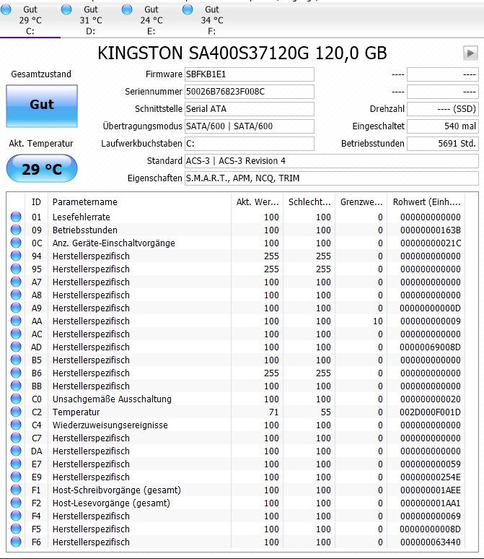Click raw value 002D000F001D
Viewport: 484px width, 559px height.
click(x=430, y=412)
